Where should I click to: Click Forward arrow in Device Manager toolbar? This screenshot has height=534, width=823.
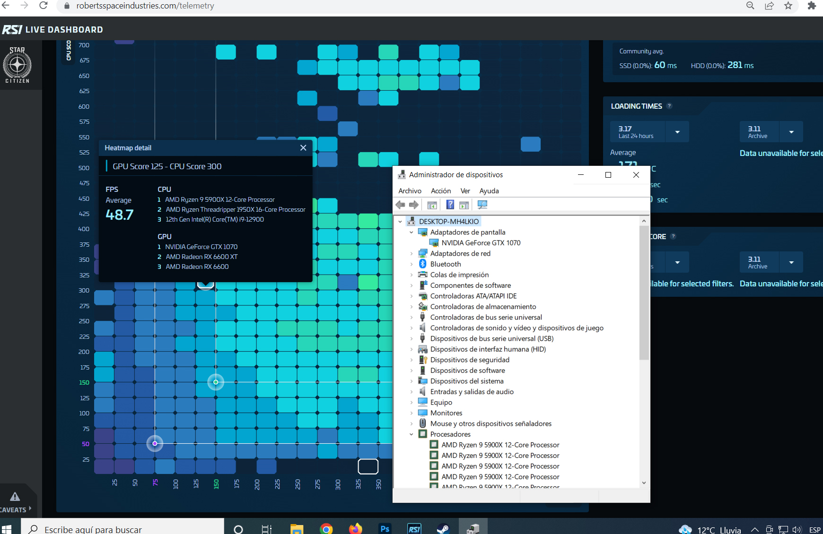414,205
